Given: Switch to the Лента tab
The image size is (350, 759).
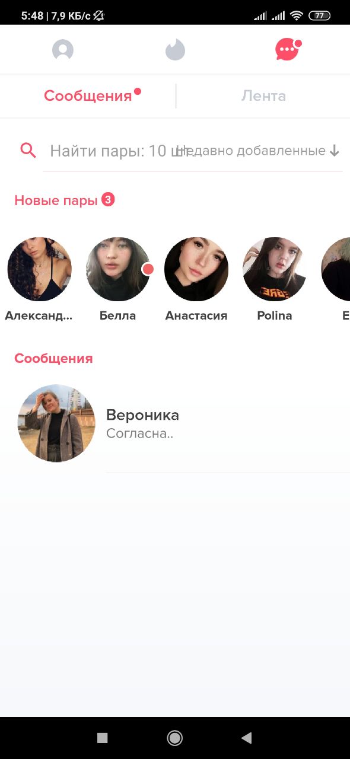Looking at the screenshot, I should (263, 96).
